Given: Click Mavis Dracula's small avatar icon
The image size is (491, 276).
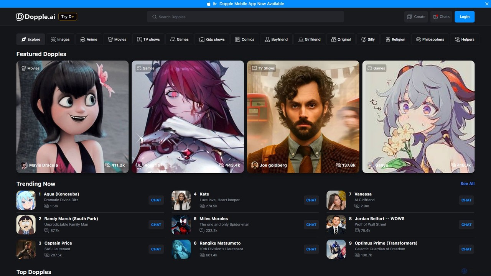Looking at the screenshot, I should pos(24,165).
